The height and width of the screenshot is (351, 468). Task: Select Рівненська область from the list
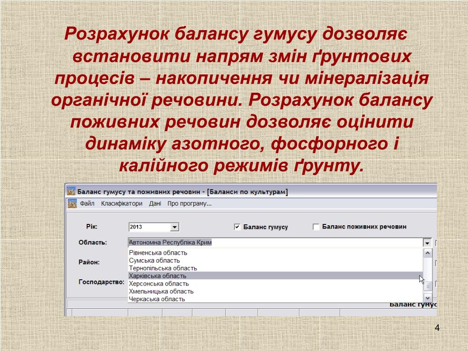tap(275, 253)
